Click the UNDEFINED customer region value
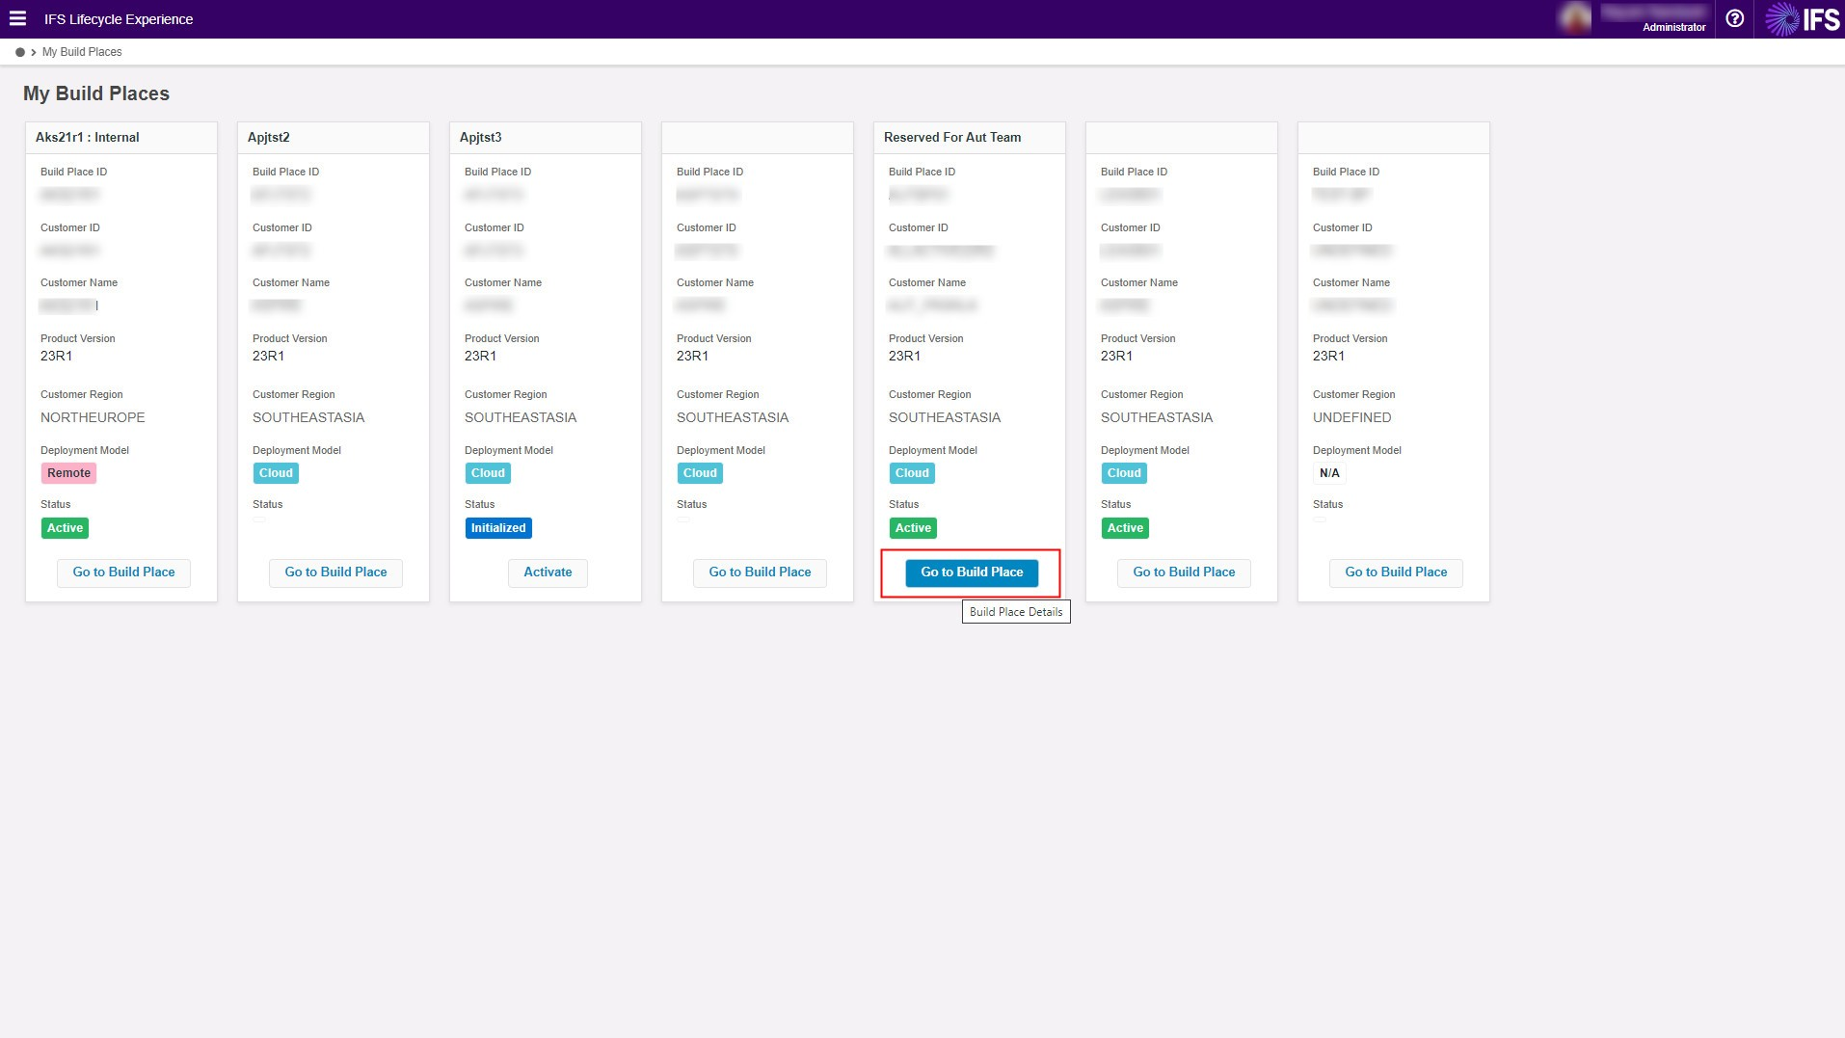Viewport: 1845px width, 1038px height. click(x=1351, y=417)
